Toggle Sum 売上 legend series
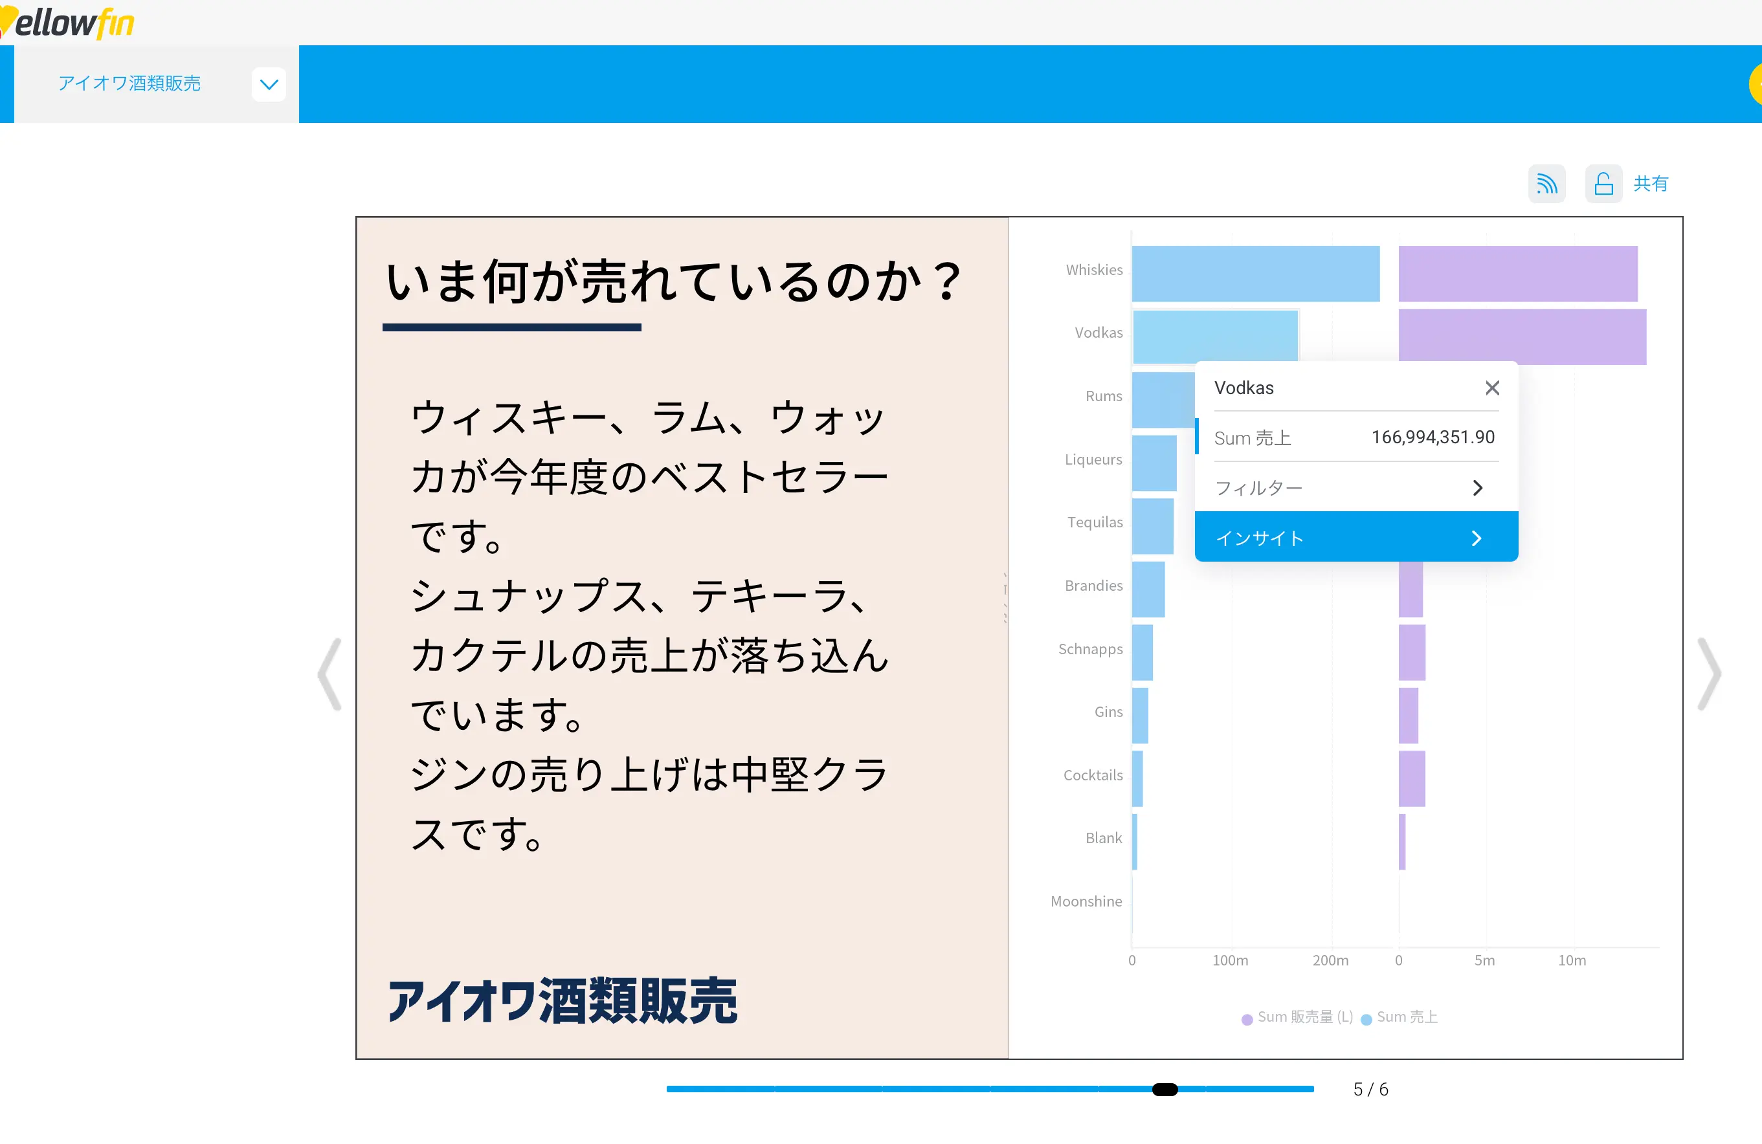1762x1144 pixels. [1400, 1017]
